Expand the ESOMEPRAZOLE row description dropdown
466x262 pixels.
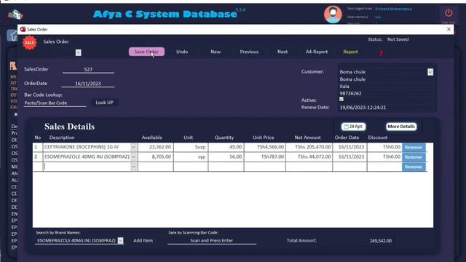click(x=133, y=157)
